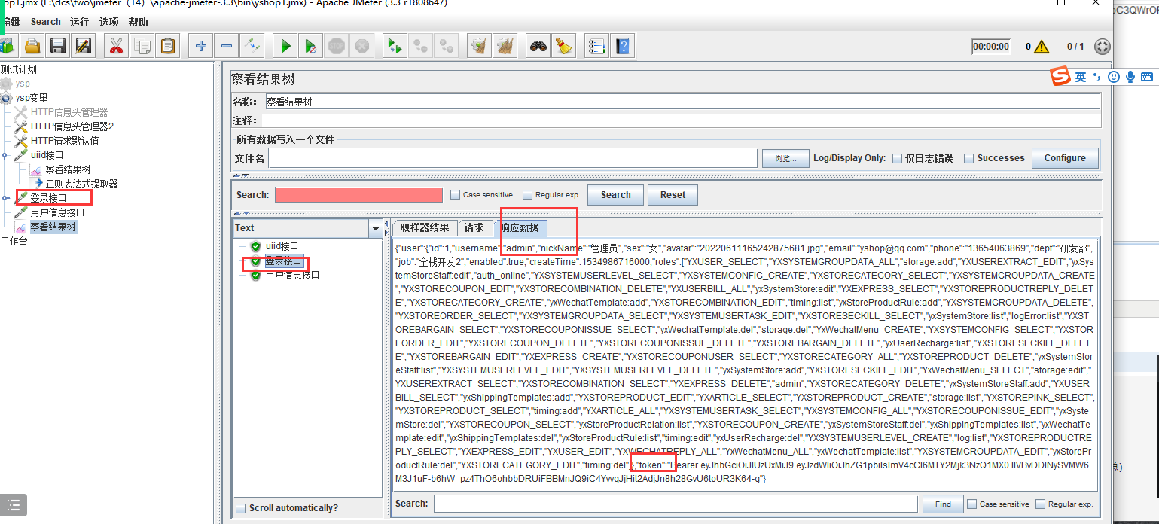Viewport: 1159px width, 524px height.
Task: Open a test plan with folder icon
Action: tap(32, 47)
